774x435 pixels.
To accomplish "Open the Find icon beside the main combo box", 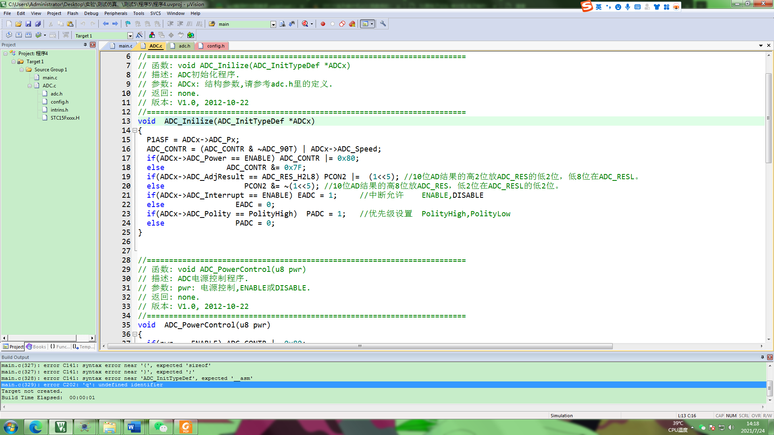I will coord(282,24).
